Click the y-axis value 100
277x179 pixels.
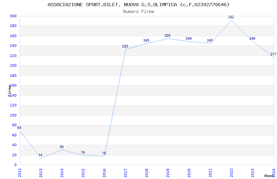click(x=13, y=115)
